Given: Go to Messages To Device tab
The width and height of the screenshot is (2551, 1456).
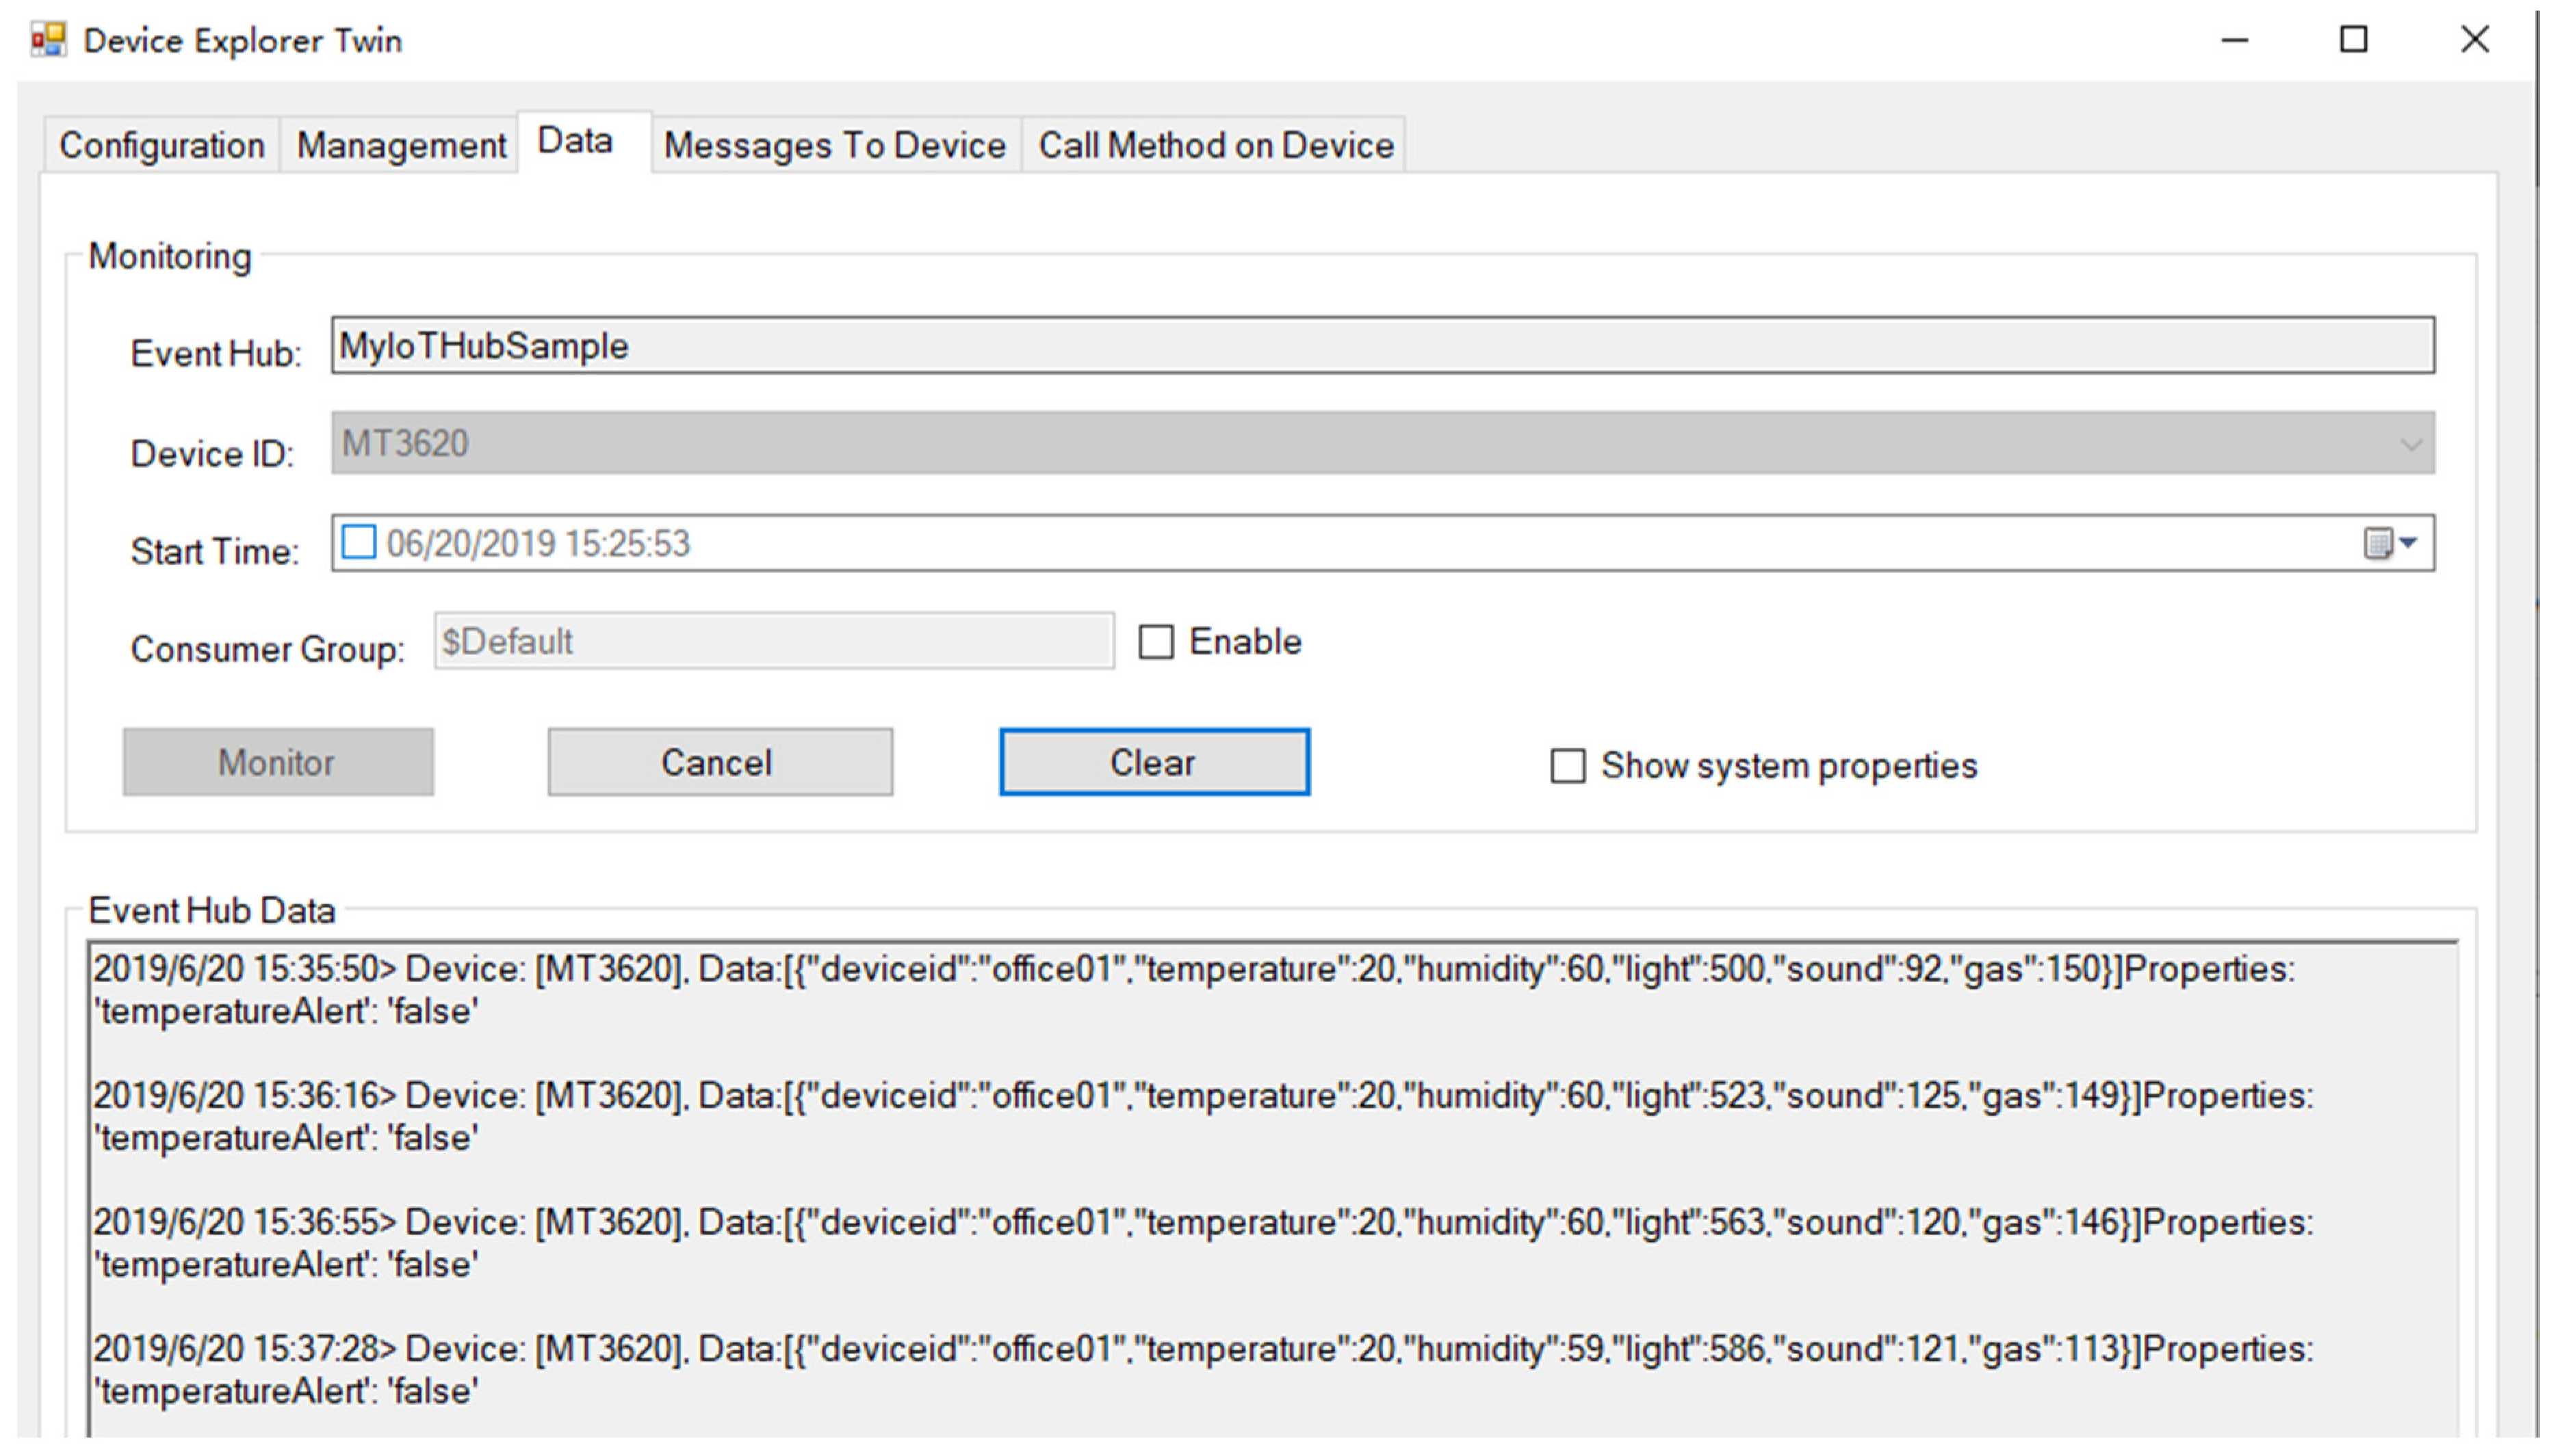Looking at the screenshot, I should click(834, 146).
